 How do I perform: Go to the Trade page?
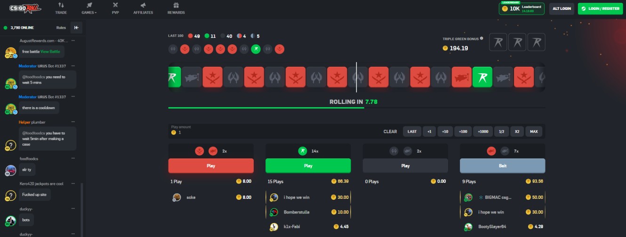(x=61, y=8)
